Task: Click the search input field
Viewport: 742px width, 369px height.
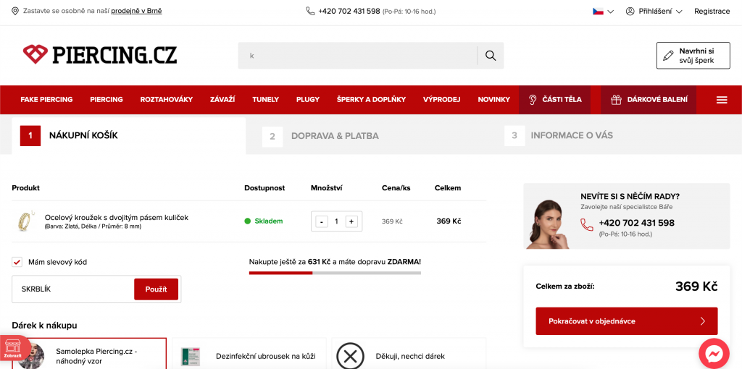Action: click(x=358, y=56)
